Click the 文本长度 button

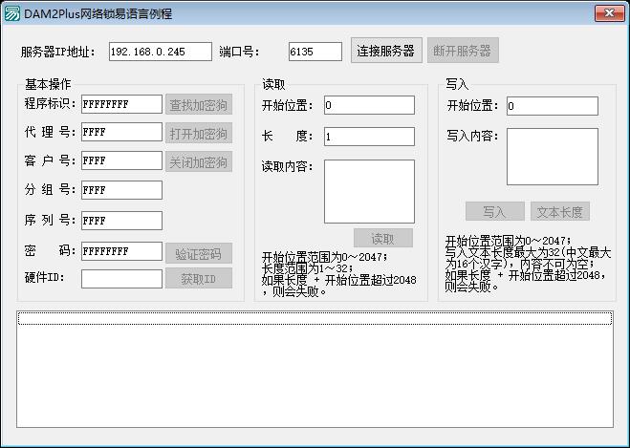[x=560, y=211]
